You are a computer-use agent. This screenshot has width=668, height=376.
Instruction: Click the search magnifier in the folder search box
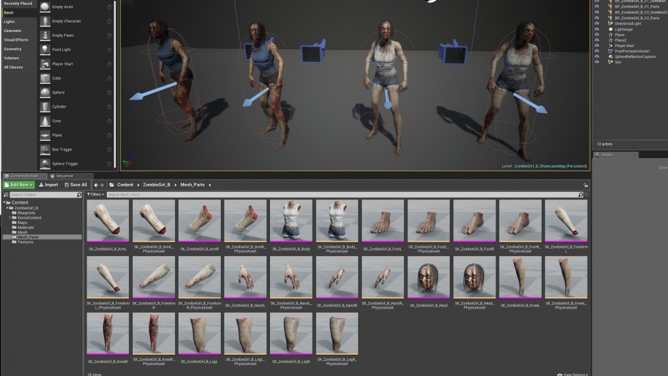pyautogui.click(x=79, y=195)
